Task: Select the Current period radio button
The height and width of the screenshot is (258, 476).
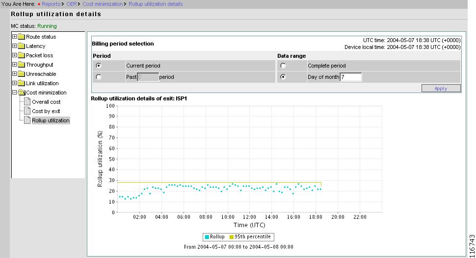Action: pyautogui.click(x=99, y=66)
